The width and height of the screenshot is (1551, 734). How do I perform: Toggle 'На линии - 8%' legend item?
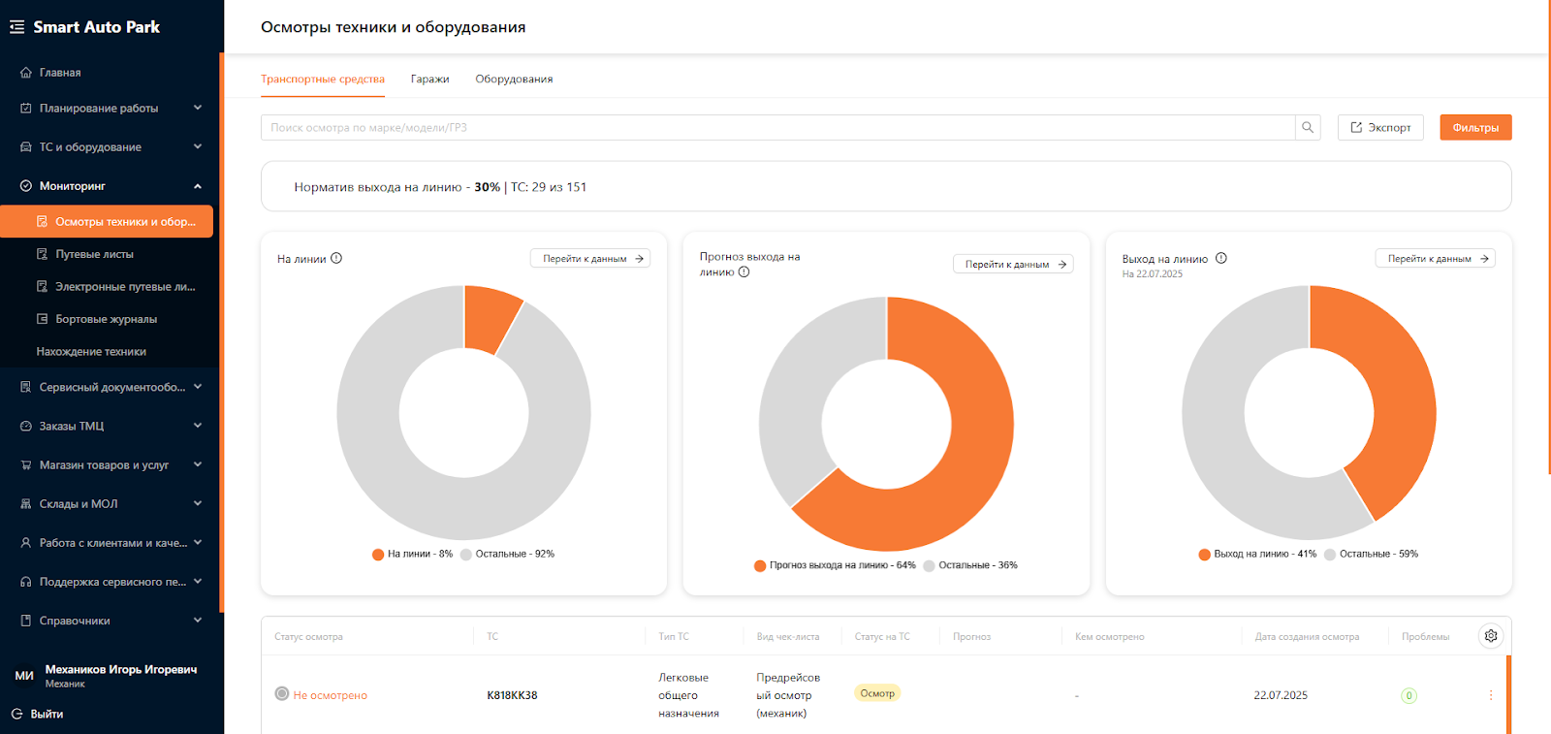412,555
